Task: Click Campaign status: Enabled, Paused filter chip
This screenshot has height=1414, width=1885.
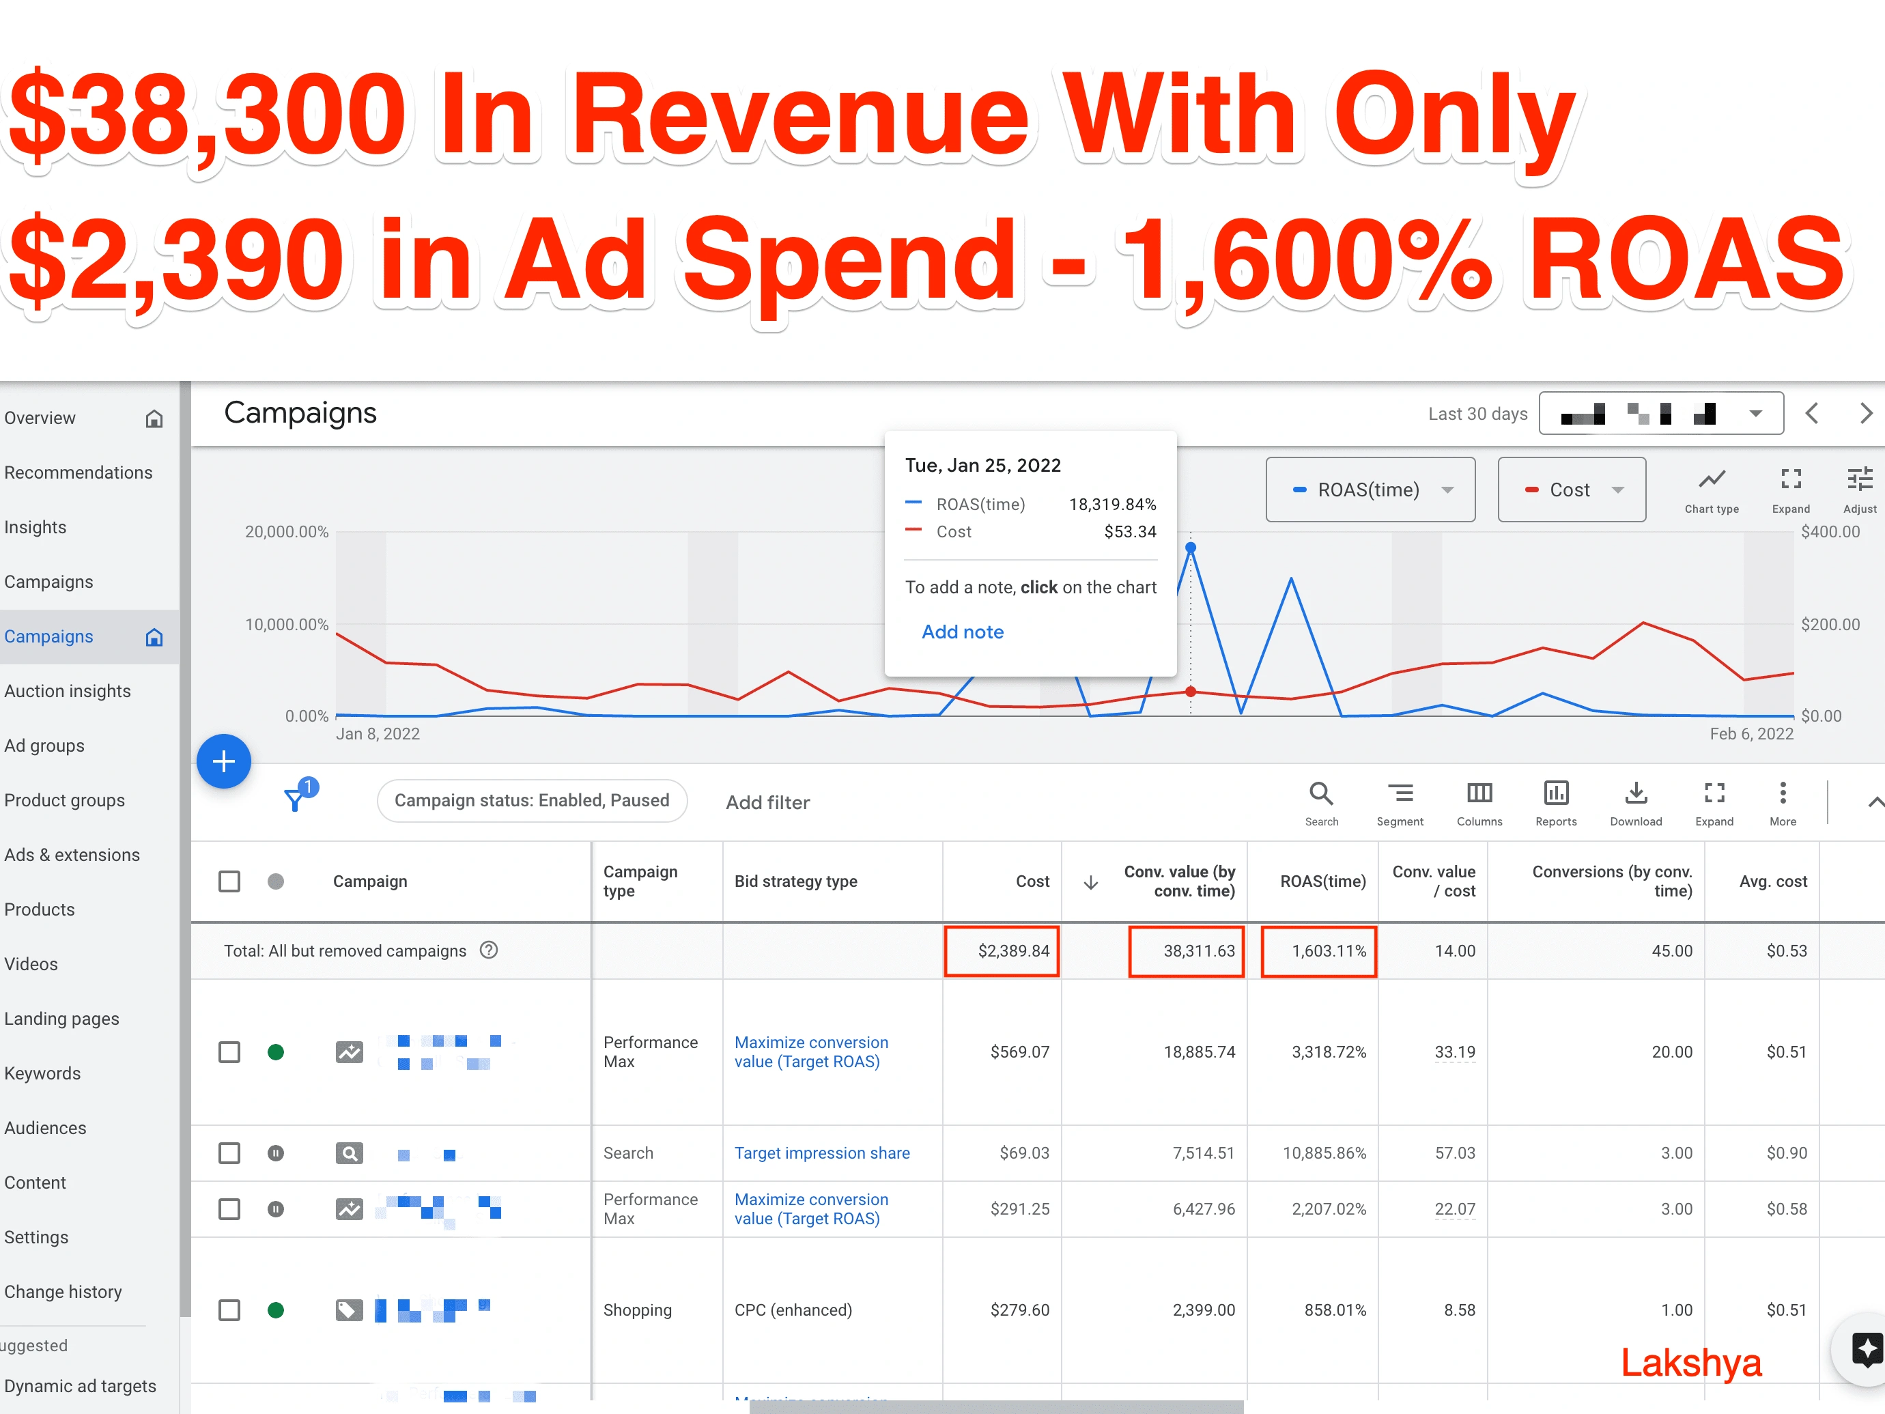Action: 532,800
